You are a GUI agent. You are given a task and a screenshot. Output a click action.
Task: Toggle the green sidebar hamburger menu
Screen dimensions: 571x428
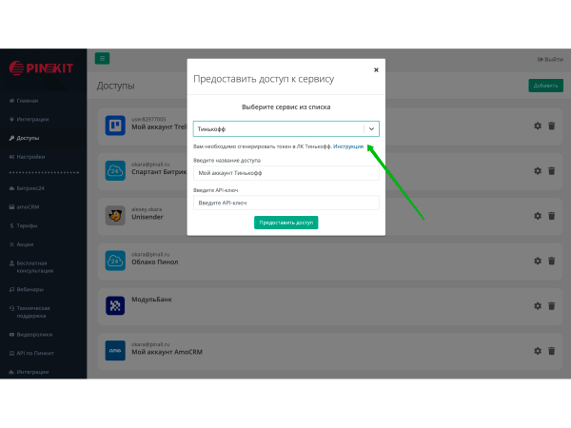[x=102, y=59]
